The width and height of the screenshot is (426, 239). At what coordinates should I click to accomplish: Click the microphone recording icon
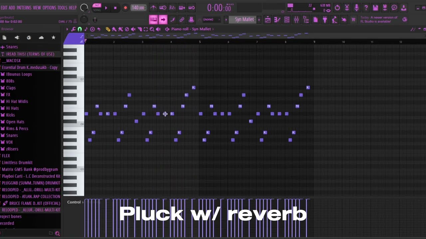tap(356, 8)
